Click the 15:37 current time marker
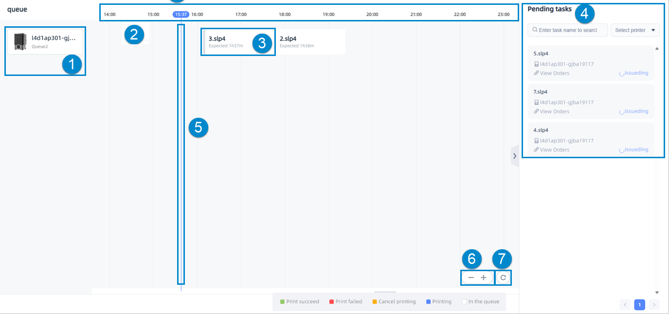 tap(181, 15)
